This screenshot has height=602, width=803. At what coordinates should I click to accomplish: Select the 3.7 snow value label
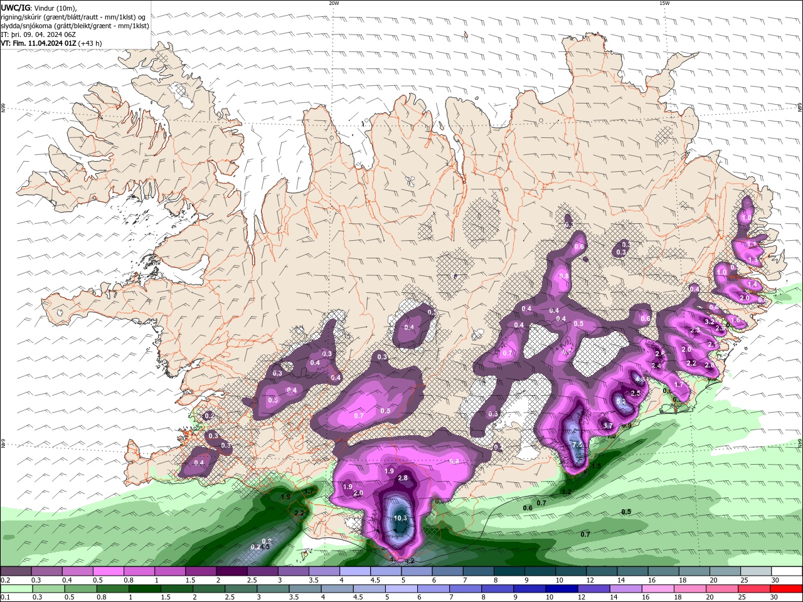(x=607, y=425)
